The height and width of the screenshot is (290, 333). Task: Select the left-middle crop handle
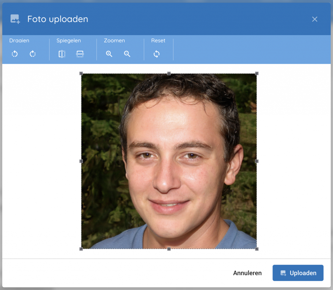click(x=81, y=161)
